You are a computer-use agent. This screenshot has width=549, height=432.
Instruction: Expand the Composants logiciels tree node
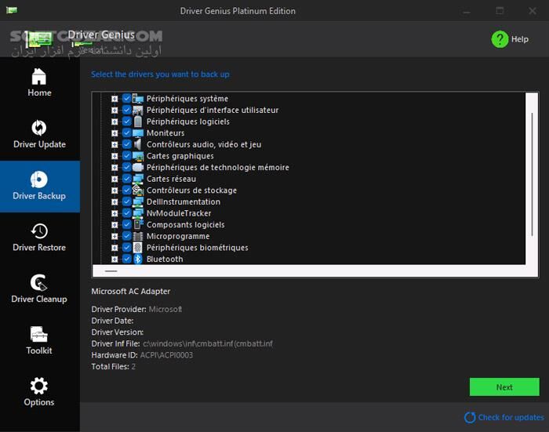(x=115, y=225)
